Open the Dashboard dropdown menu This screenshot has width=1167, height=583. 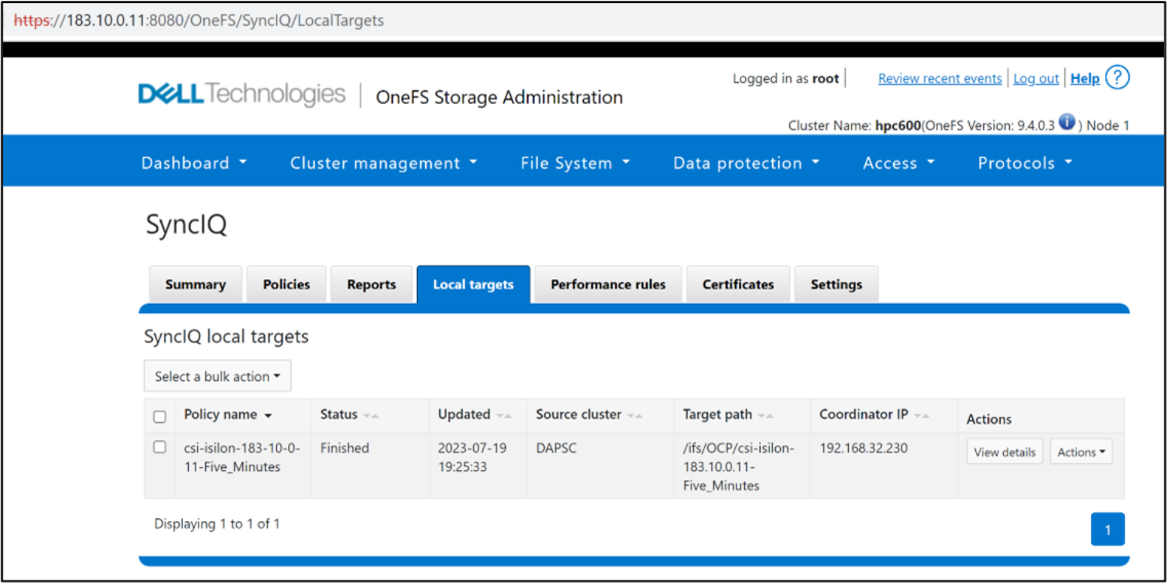pyautogui.click(x=194, y=163)
